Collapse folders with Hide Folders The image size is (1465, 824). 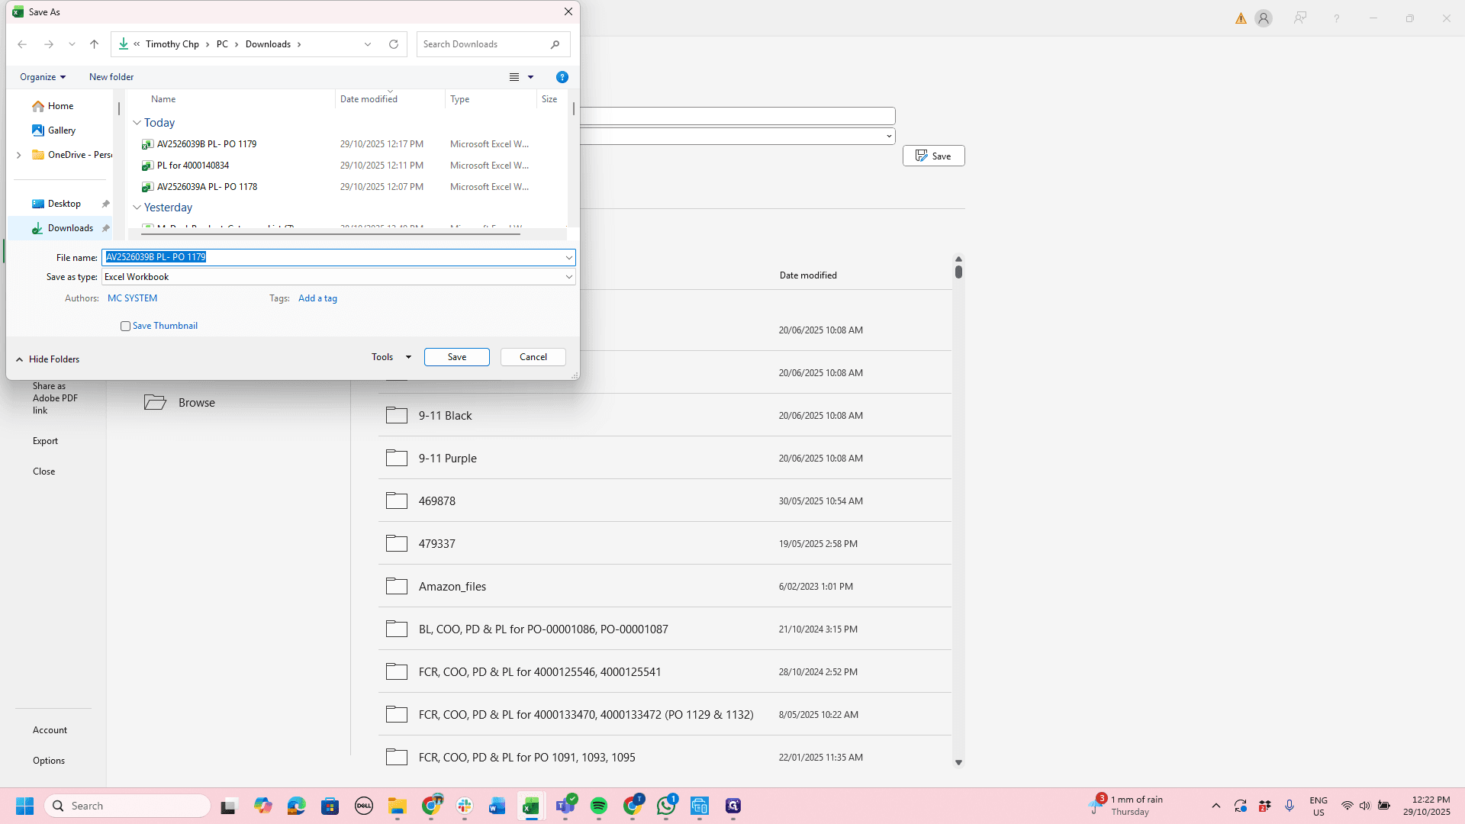tap(47, 359)
